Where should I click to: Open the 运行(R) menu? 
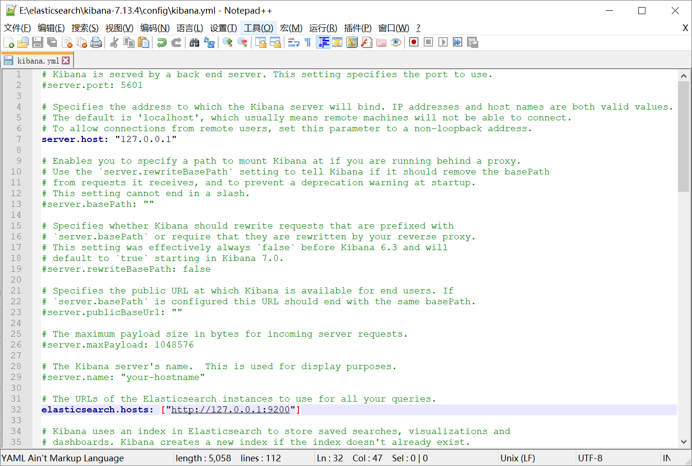323,28
